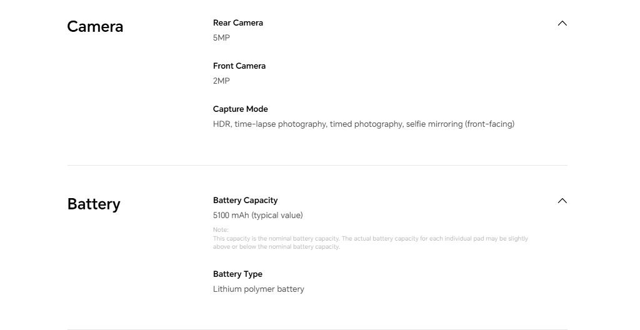The width and height of the screenshot is (640, 330).
Task: Select the Front Camera label
Action: click(x=239, y=66)
